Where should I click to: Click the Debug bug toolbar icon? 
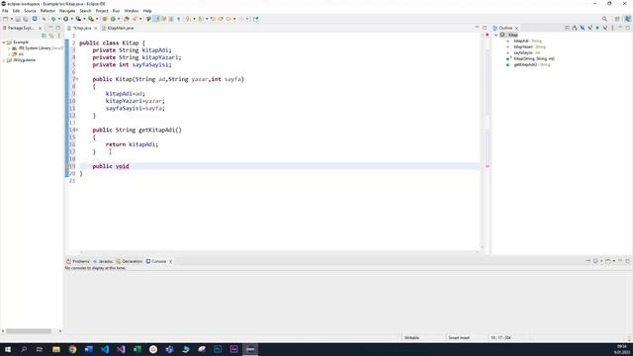pyautogui.click(x=53, y=19)
